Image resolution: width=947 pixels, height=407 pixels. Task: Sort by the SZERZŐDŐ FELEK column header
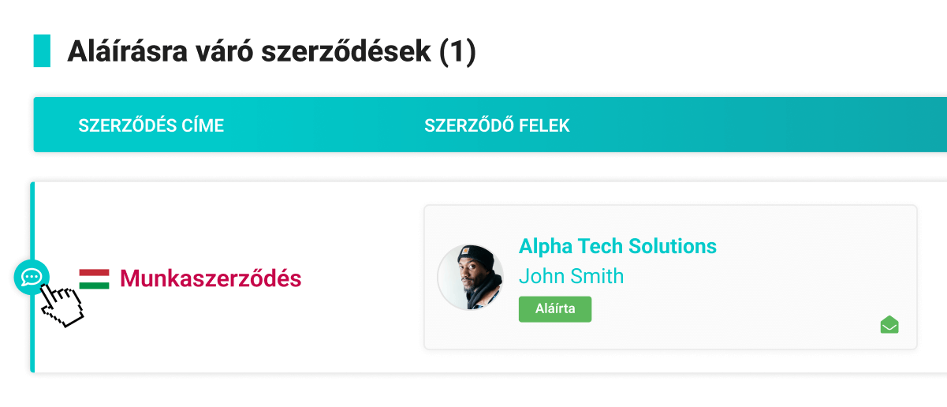497,125
